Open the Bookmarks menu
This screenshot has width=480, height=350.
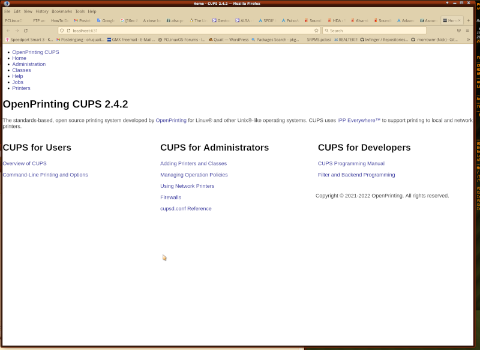61,11
